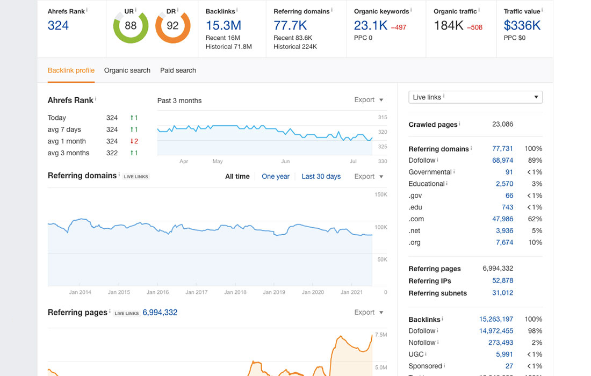
Task: Click info icon next to Traffic value
Action: pyautogui.click(x=543, y=10)
